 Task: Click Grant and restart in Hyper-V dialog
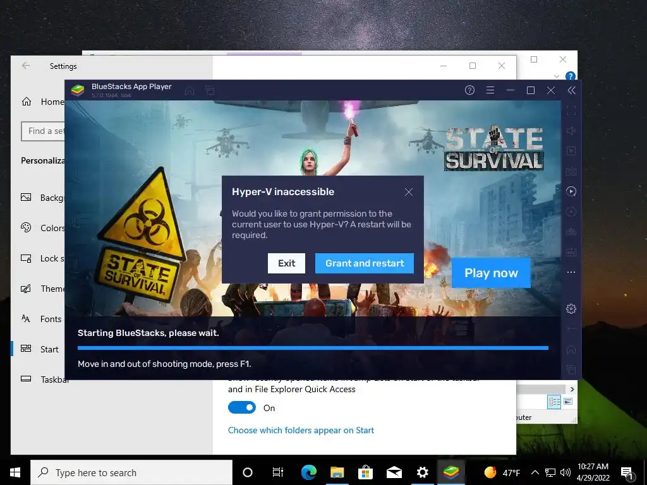click(365, 263)
